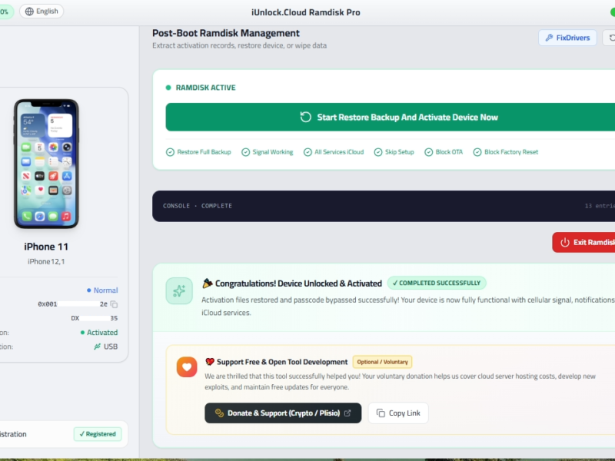Expand the CONSOLE · COMPLETE log bar
This screenshot has height=461, width=615.
(384, 206)
